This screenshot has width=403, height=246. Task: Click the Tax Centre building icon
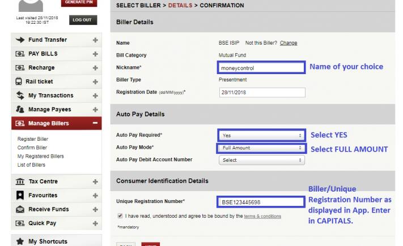[19, 182]
